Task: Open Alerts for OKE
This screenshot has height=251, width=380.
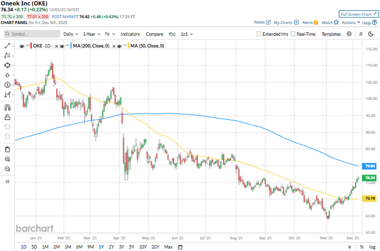Action: tap(310, 23)
